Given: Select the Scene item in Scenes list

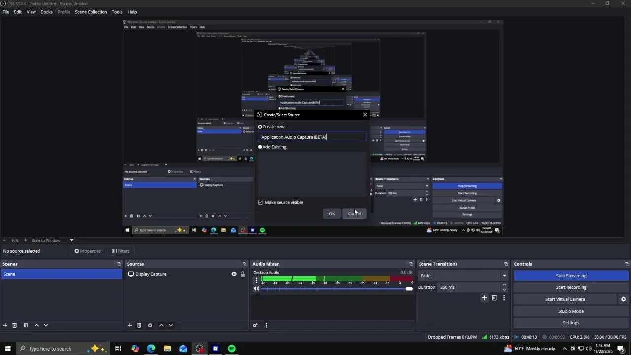Looking at the screenshot, I should click(x=61, y=274).
